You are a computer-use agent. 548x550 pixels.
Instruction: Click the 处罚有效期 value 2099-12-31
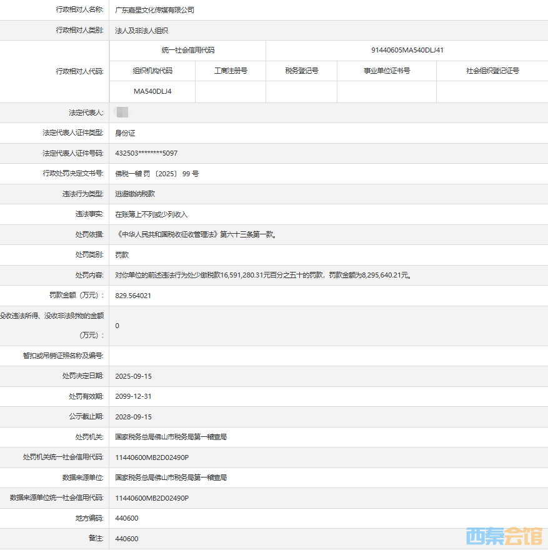(x=134, y=396)
